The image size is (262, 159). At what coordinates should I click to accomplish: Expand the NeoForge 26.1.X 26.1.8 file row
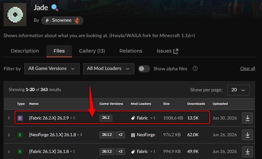tap(9, 135)
